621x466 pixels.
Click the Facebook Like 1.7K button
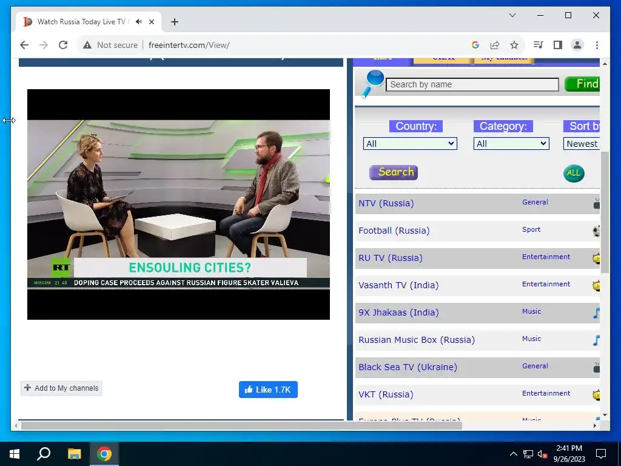click(268, 390)
